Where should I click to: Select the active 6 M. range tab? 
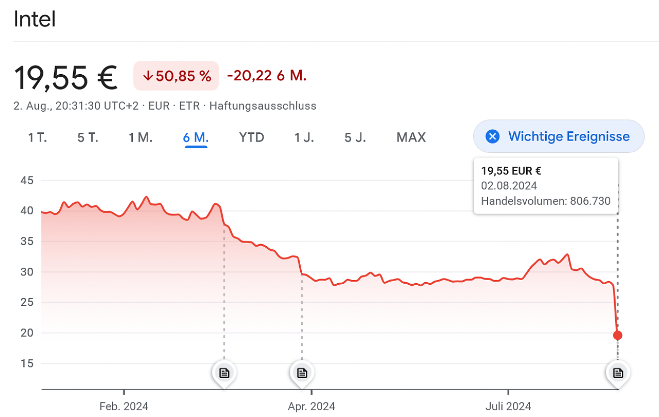[x=196, y=137]
